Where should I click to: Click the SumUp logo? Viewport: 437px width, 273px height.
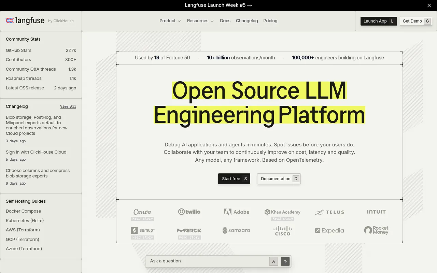pos(142,230)
